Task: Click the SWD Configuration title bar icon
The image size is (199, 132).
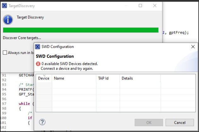Action: pyautogui.click(x=38, y=47)
